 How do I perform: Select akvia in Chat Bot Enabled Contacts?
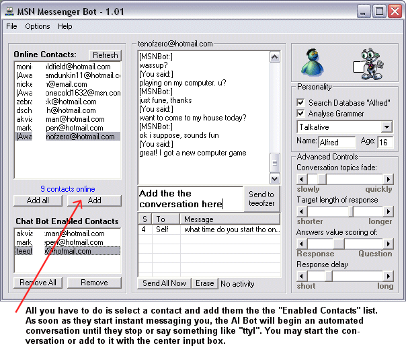pos(68,233)
